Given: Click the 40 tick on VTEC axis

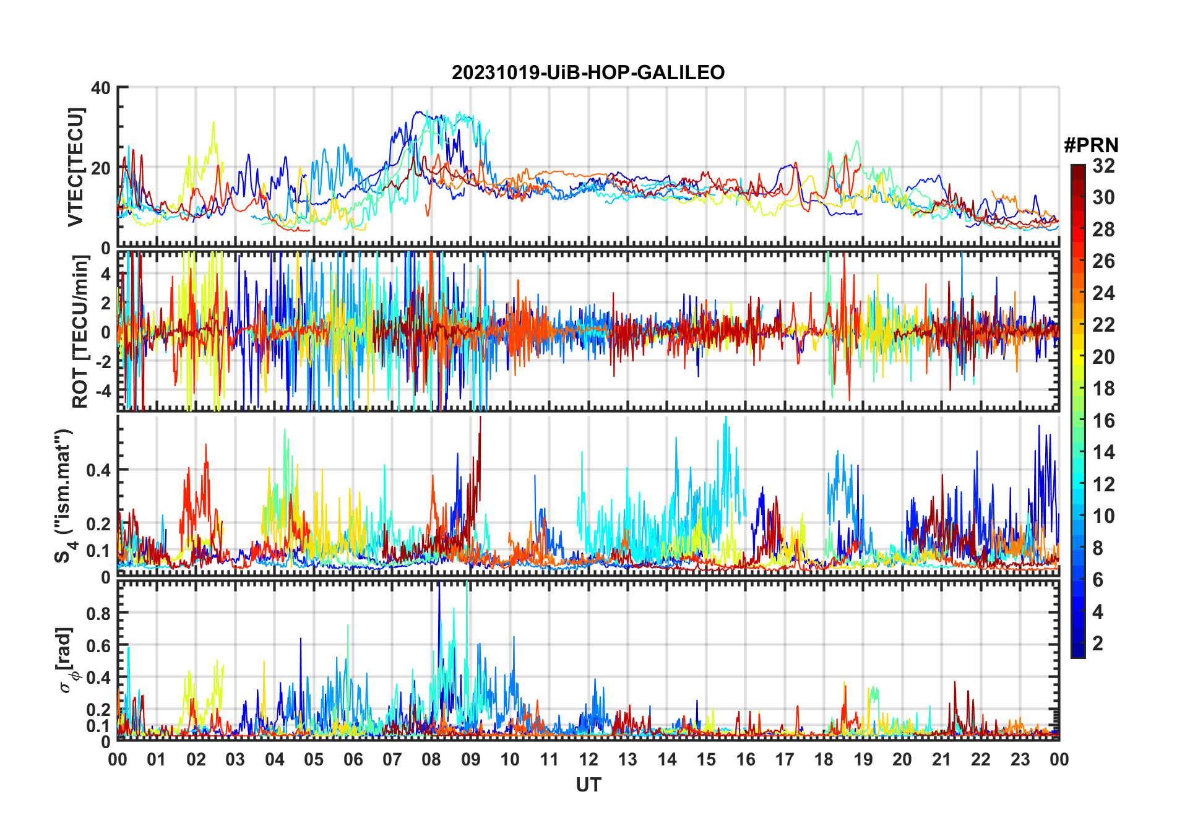Looking at the screenshot, I should [100, 88].
